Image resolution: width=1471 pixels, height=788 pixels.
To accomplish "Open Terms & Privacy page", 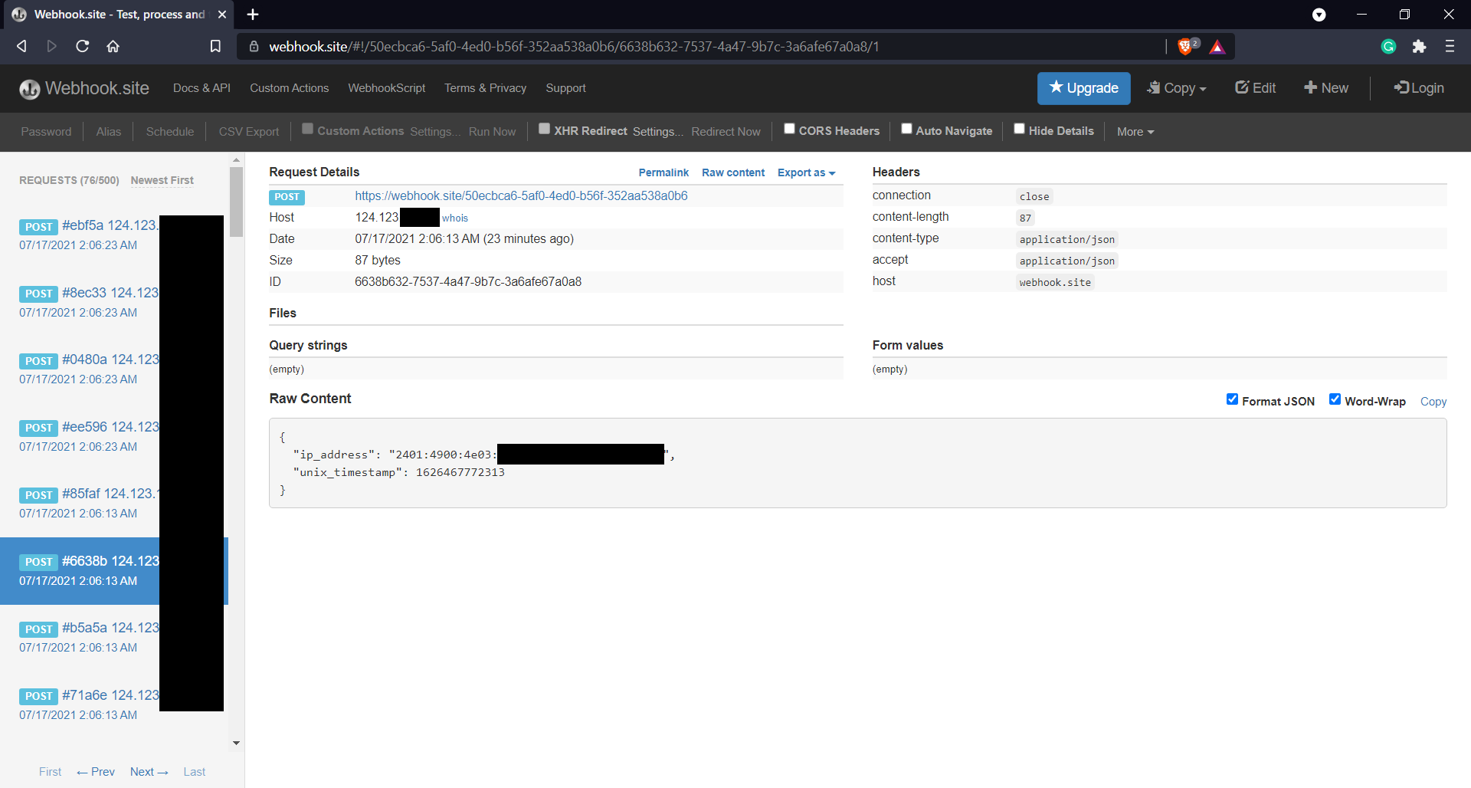I will coord(485,88).
